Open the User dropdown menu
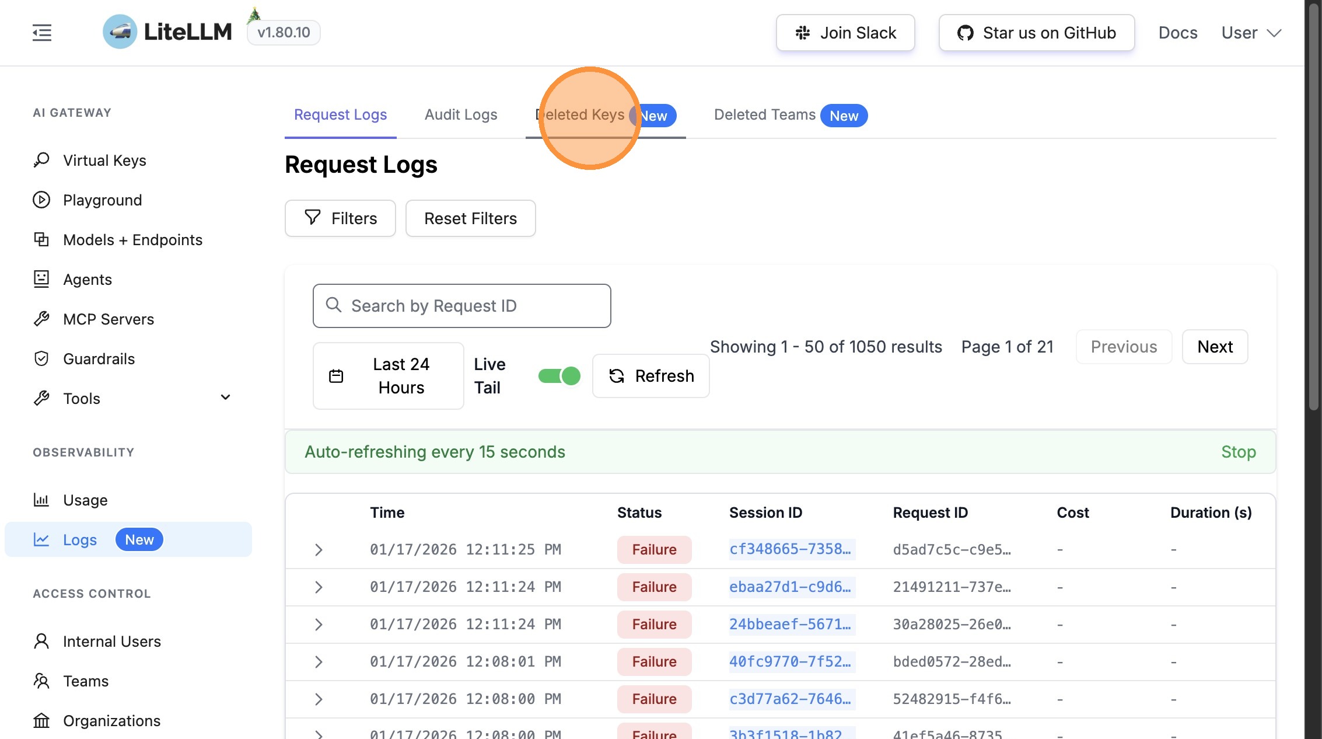This screenshot has height=739, width=1322. (1251, 33)
